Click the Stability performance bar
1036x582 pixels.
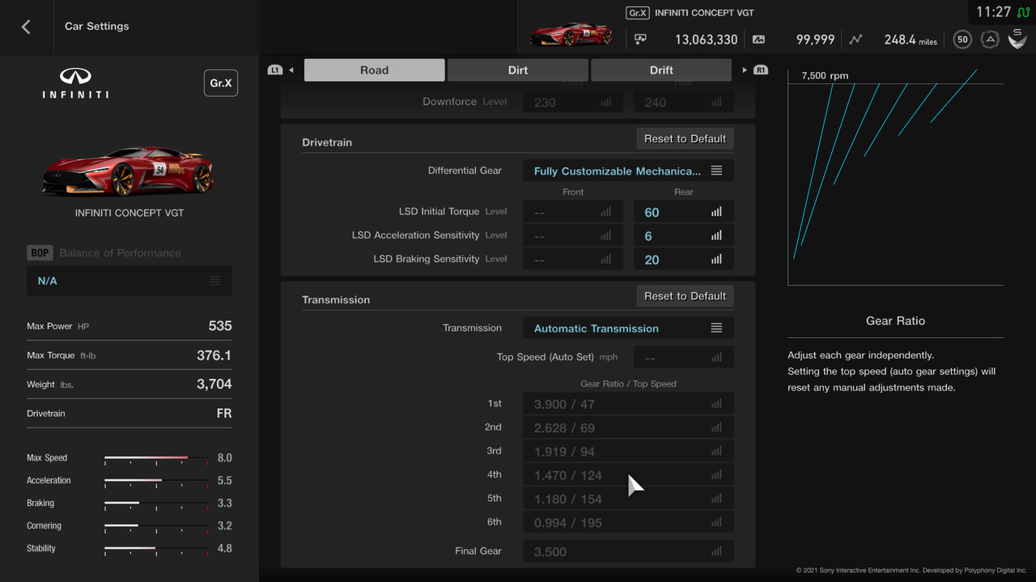156,549
